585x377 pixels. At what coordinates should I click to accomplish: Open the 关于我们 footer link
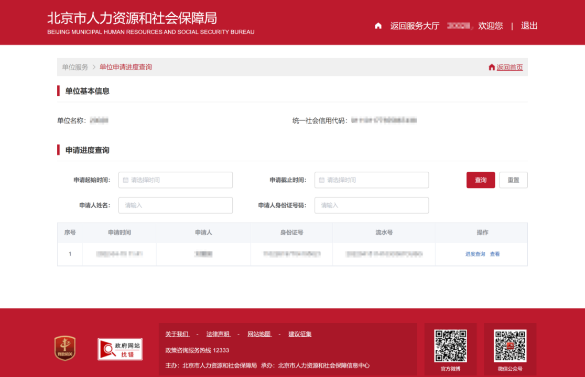(x=177, y=334)
